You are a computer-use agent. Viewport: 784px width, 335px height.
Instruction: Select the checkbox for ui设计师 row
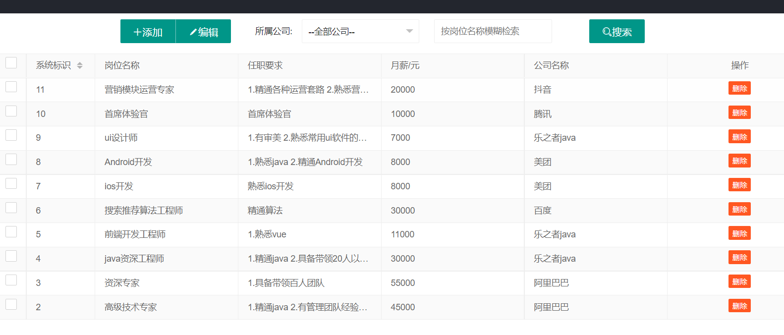click(x=11, y=135)
